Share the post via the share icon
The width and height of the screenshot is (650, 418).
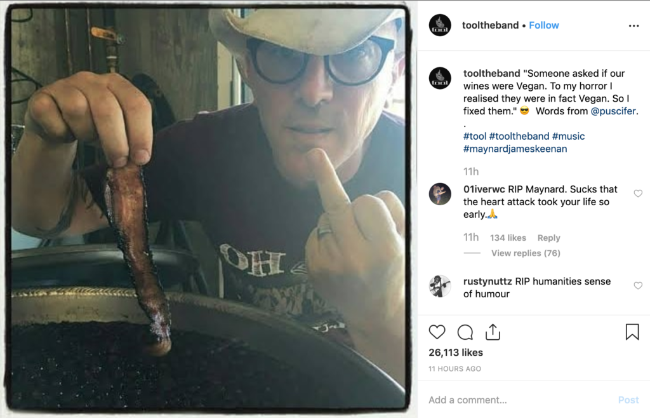click(x=493, y=332)
